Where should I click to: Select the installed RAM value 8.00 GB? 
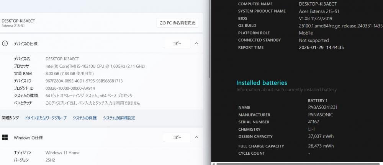tap(69, 74)
